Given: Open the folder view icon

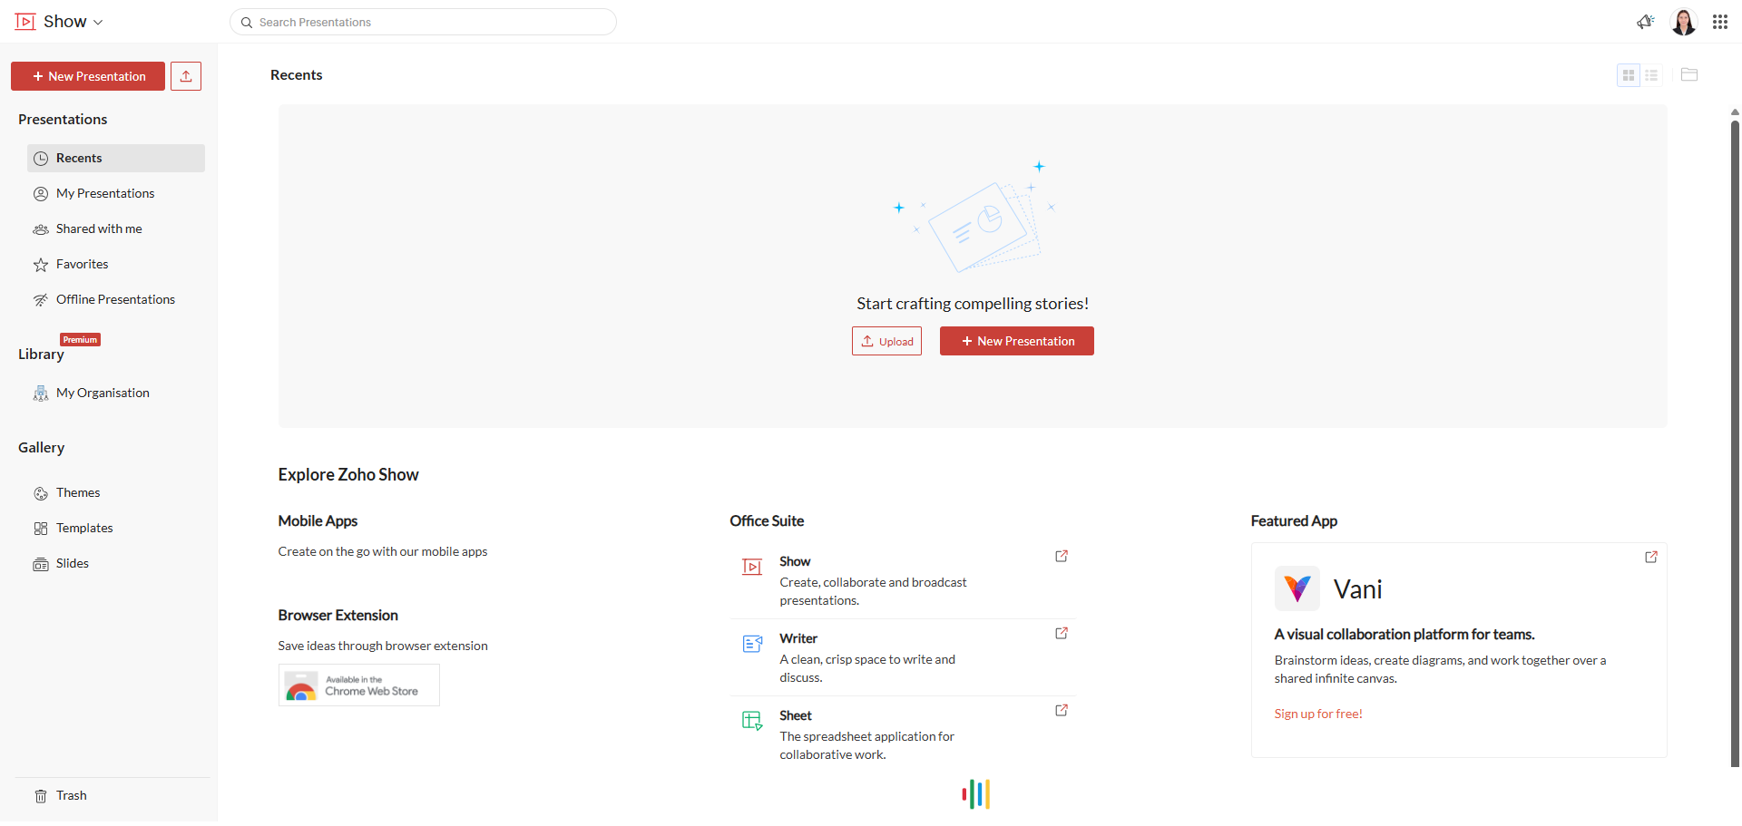Looking at the screenshot, I should 1688,75.
